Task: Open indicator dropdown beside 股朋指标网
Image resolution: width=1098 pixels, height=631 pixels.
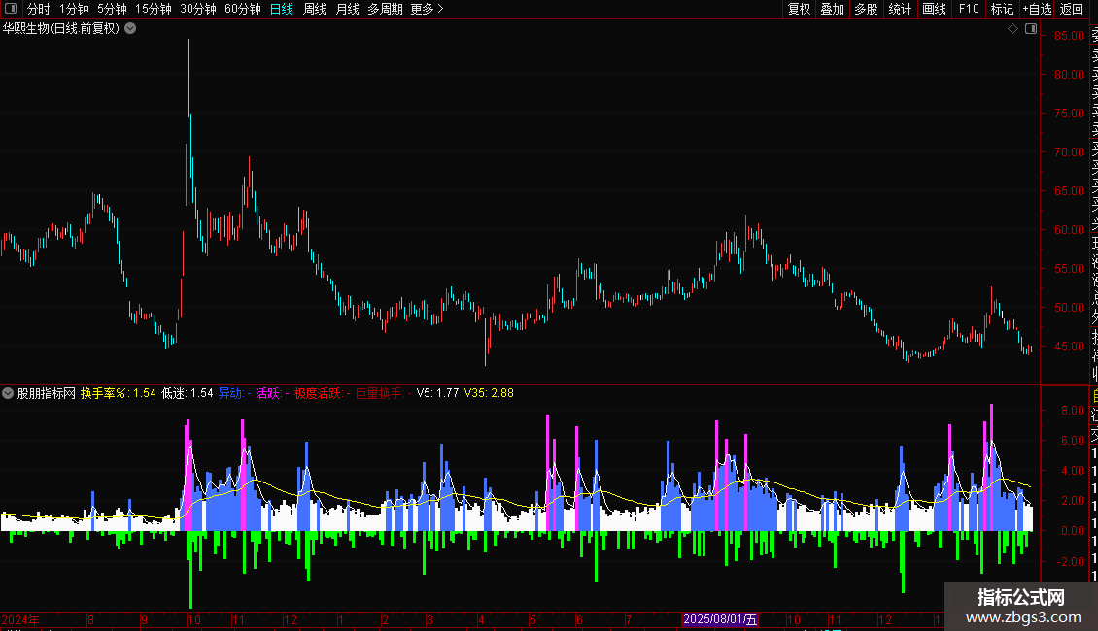Action: pos(8,393)
